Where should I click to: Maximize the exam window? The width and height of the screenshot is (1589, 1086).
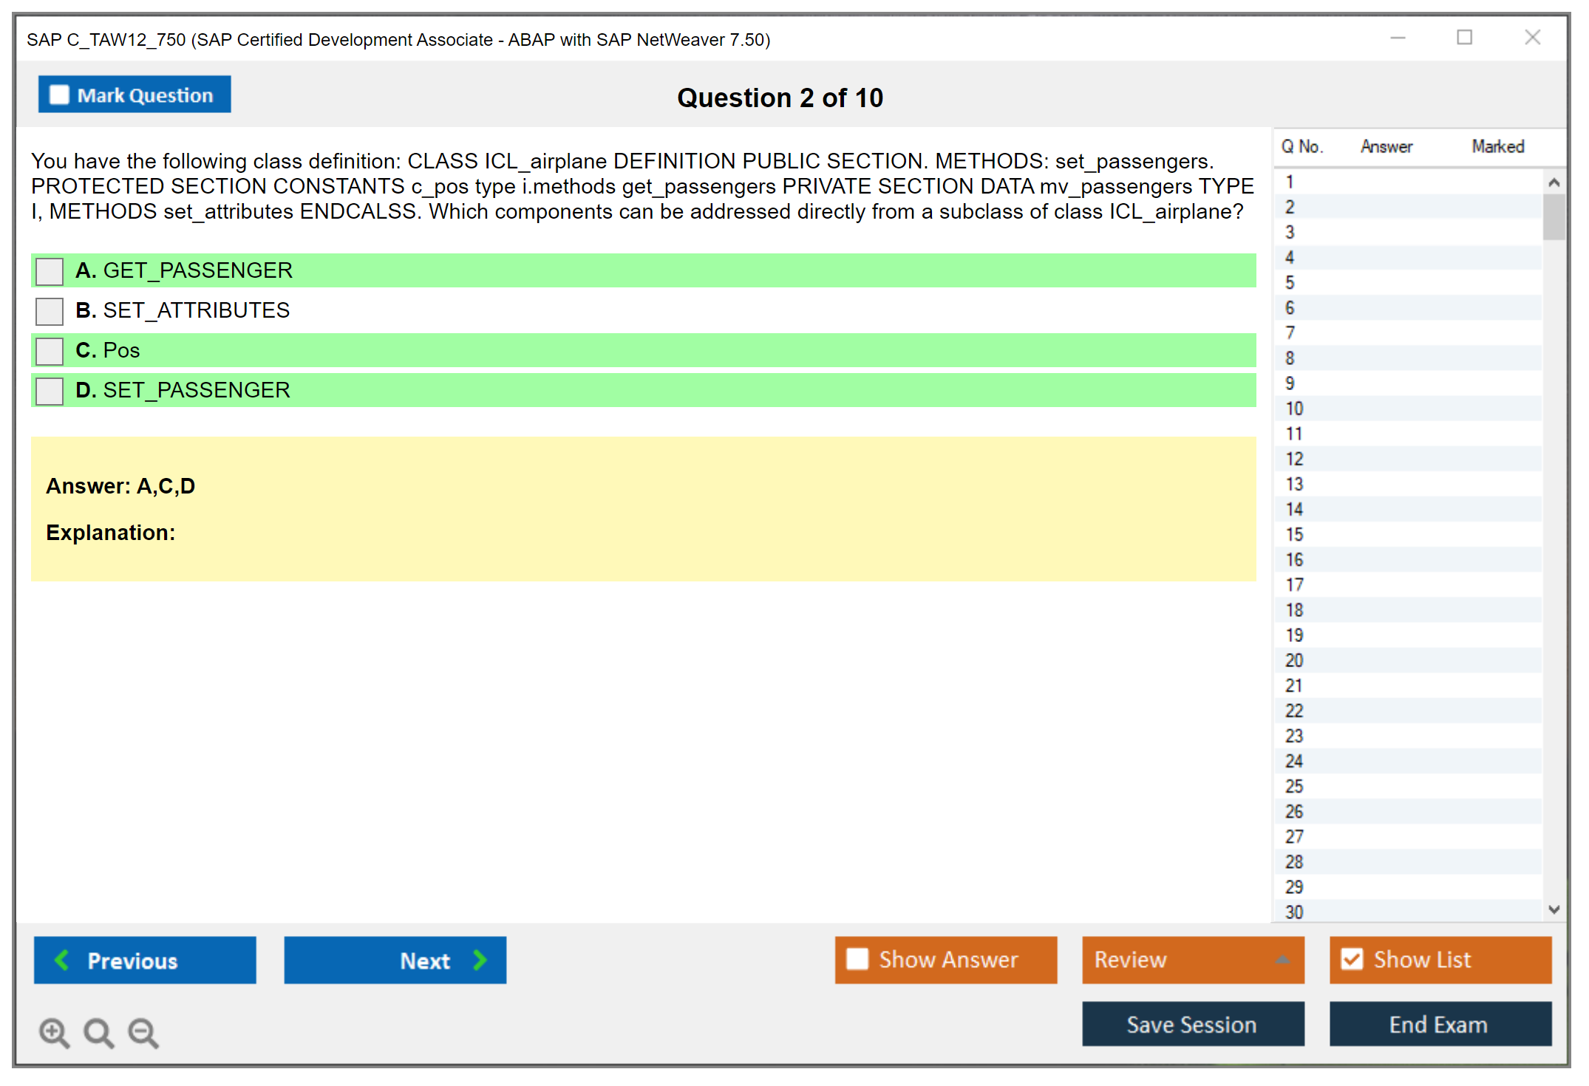(1464, 38)
